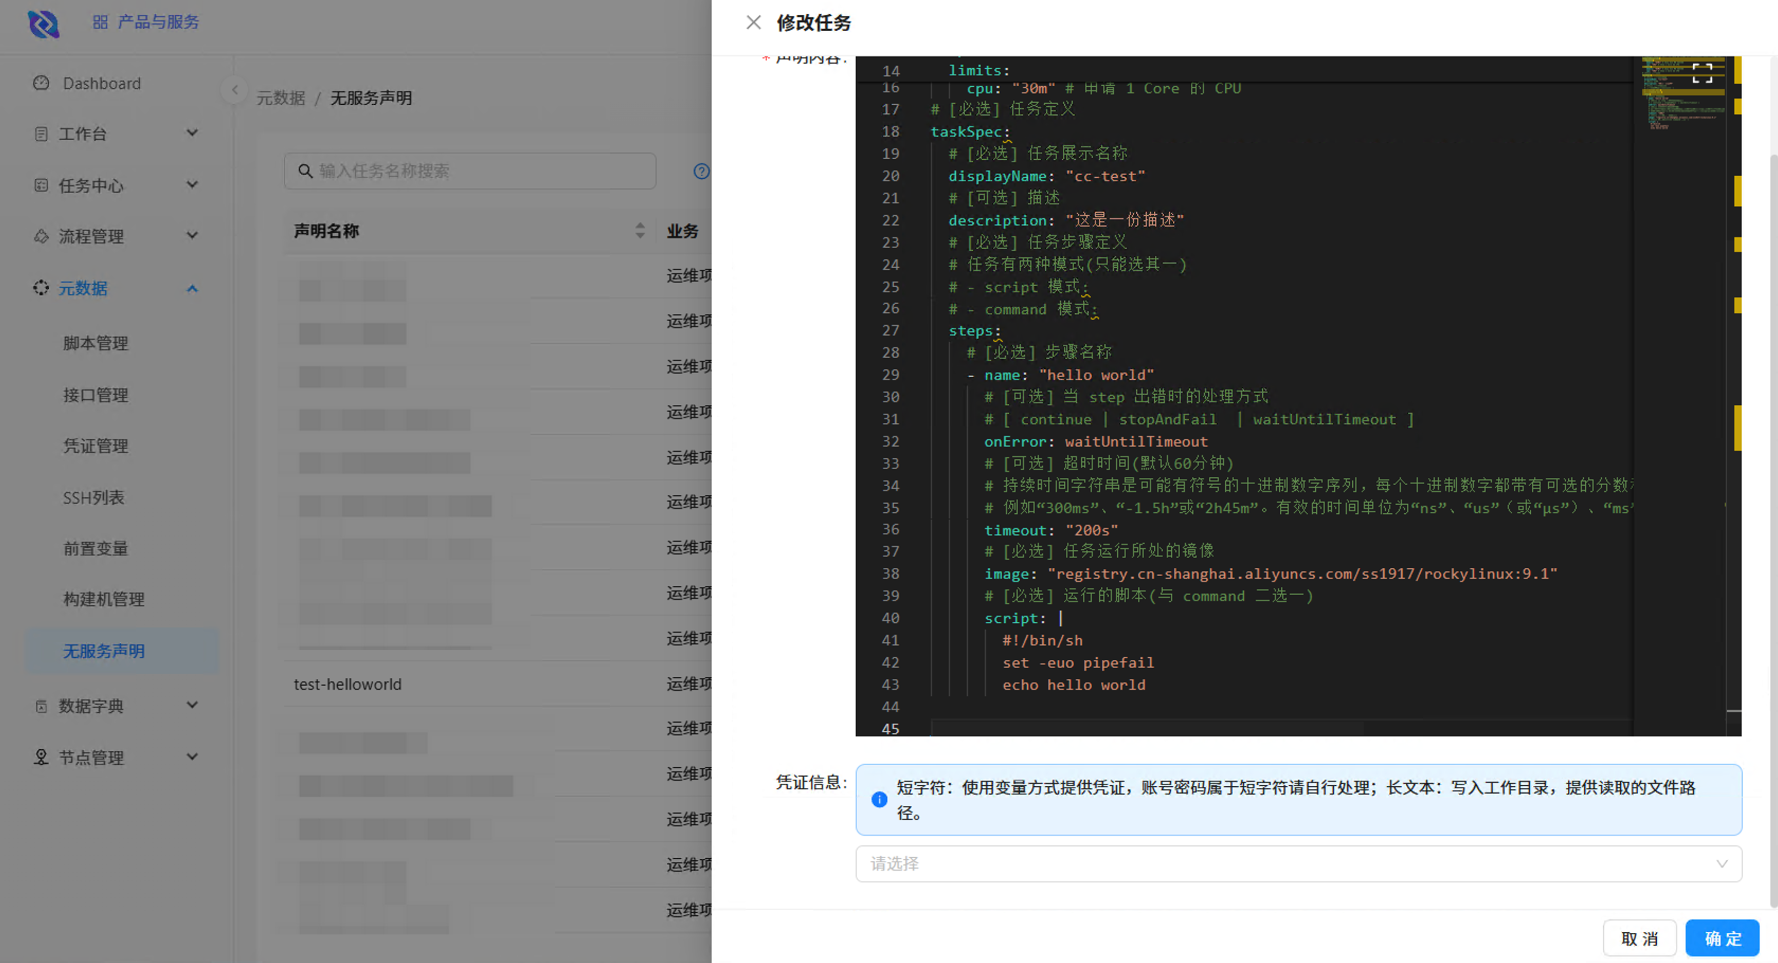
Task: Expand the 工作台 menu chevron
Action: coord(193,132)
